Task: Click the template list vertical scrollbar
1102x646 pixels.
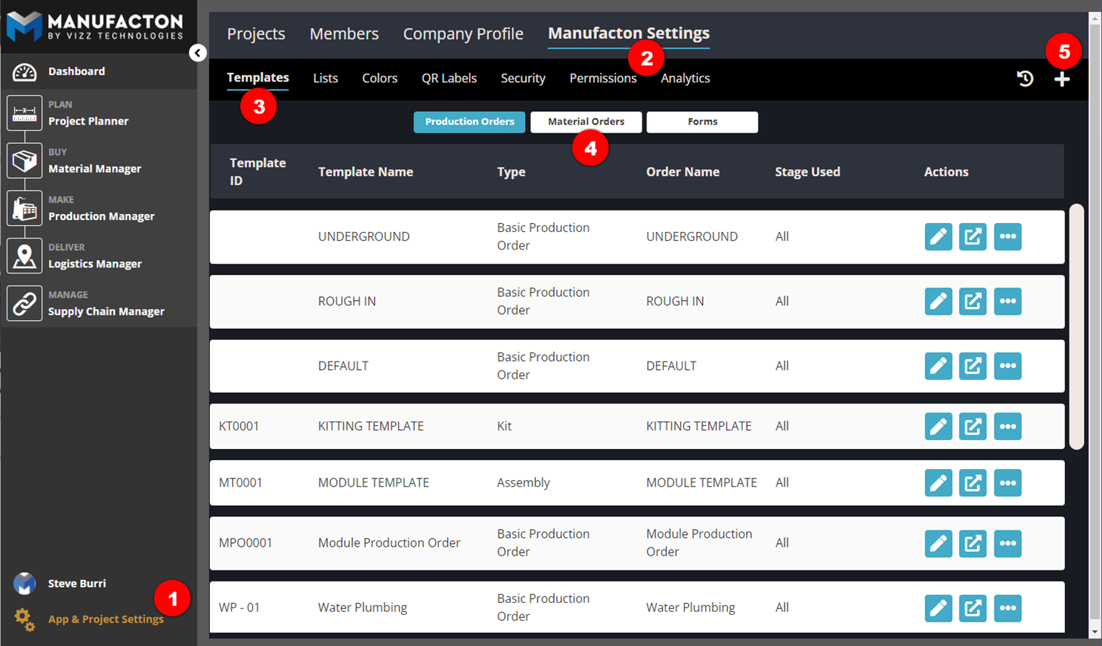Action: tap(1076, 326)
